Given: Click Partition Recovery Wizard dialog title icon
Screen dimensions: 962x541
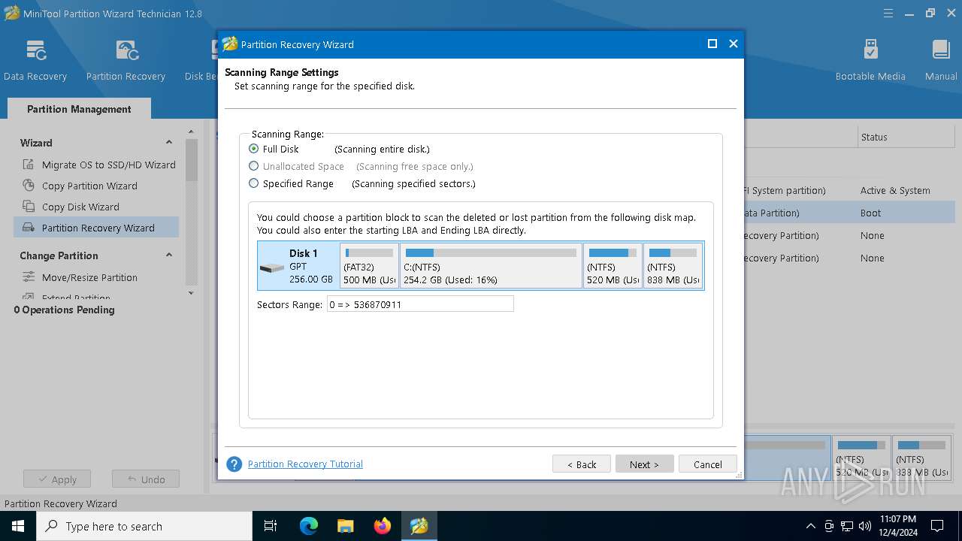Looking at the screenshot, I should click(230, 44).
